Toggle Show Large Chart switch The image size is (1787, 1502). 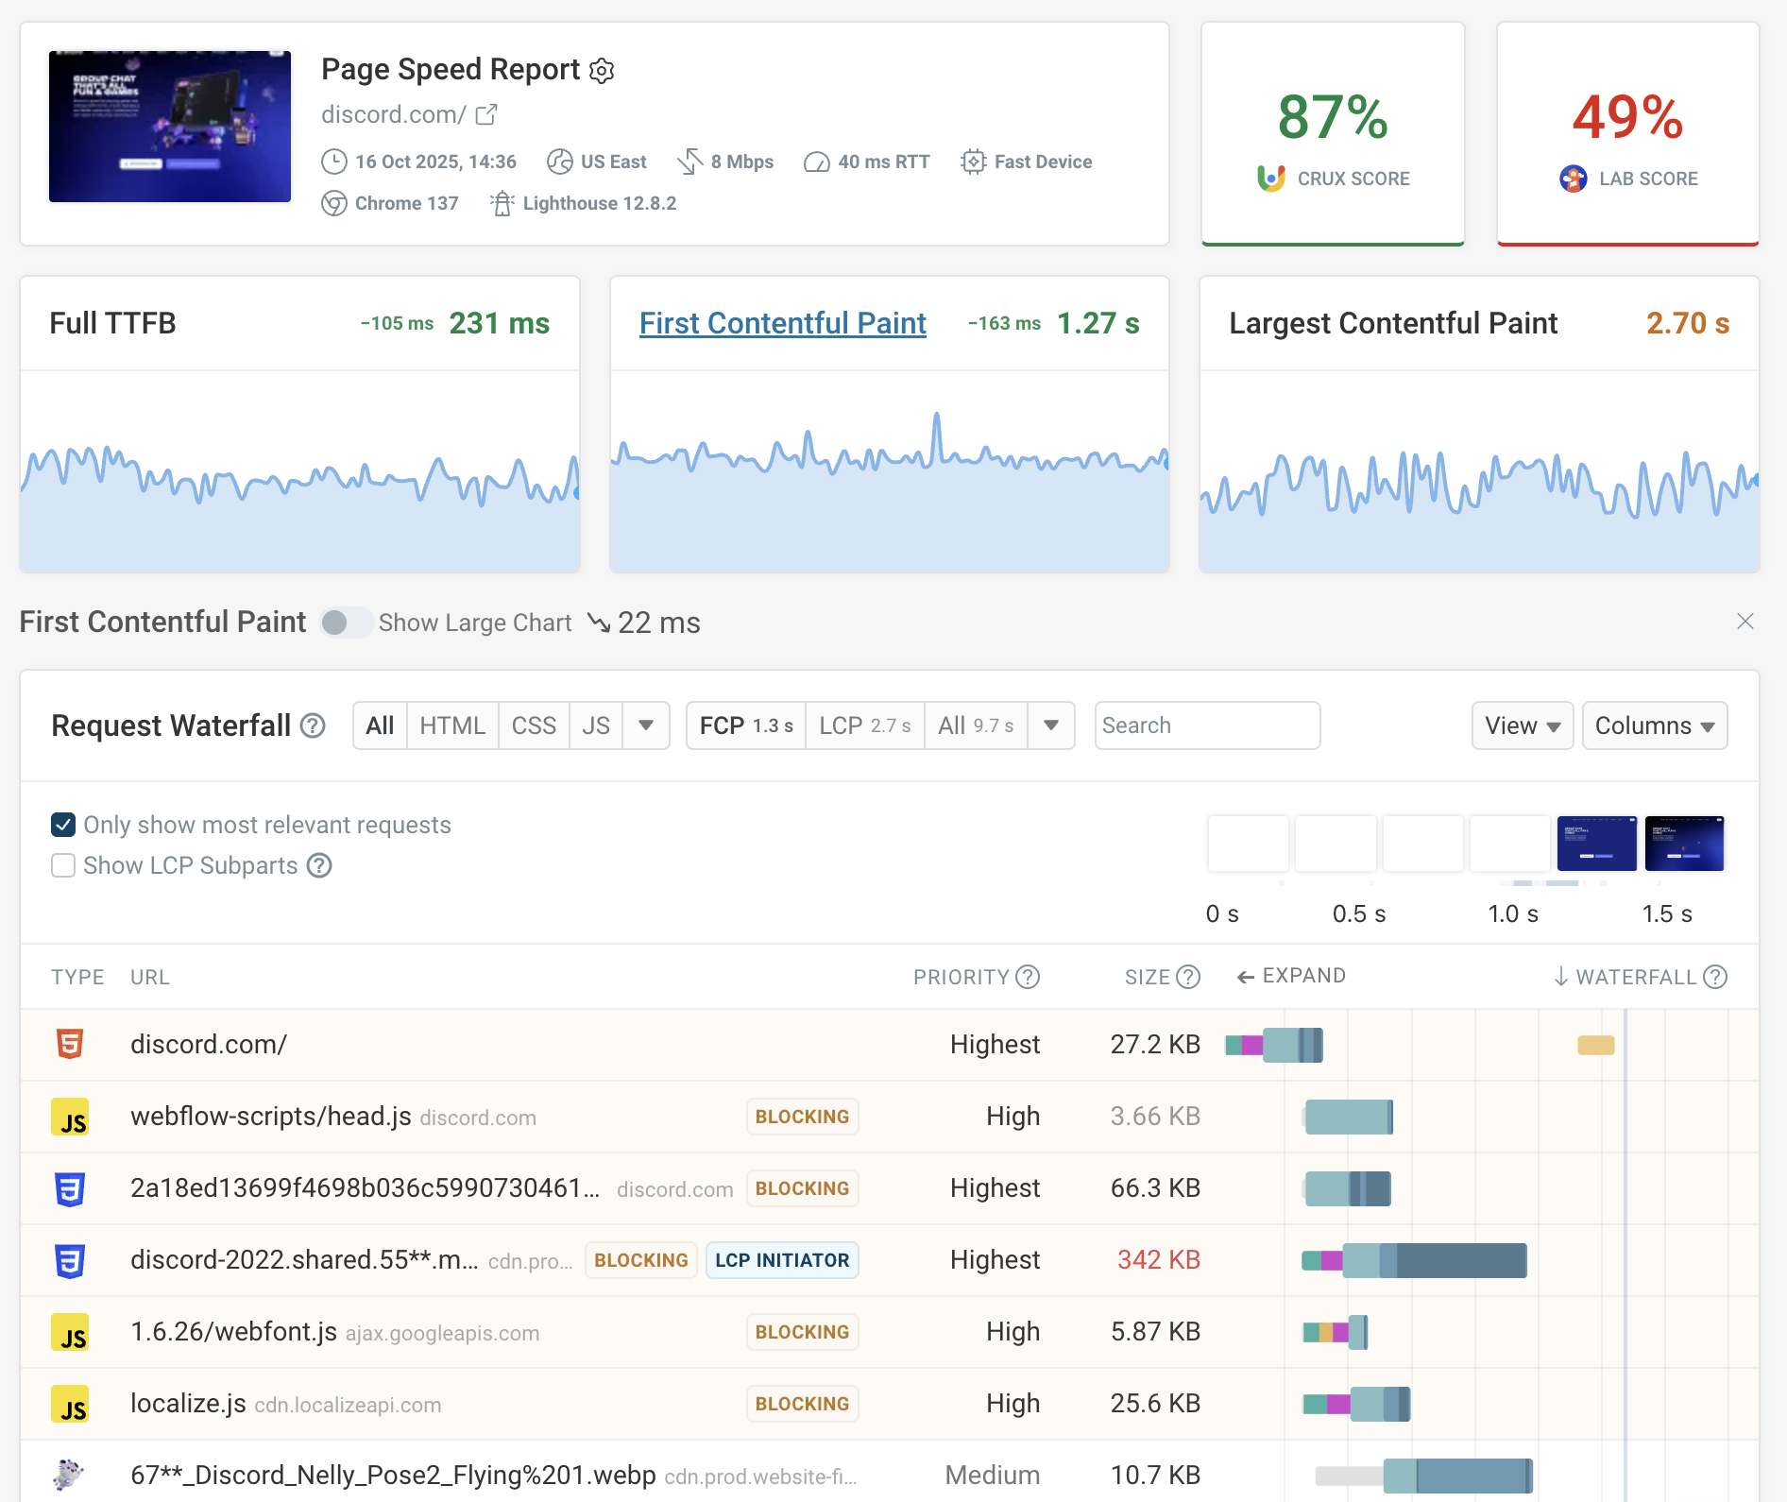point(346,623)
